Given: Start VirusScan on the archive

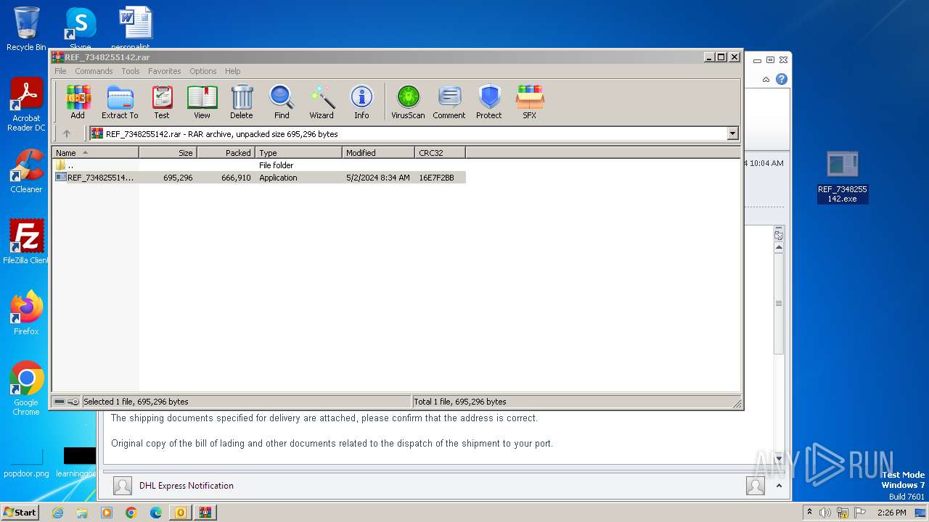Looking at the screenshot, I should point(408,102).
